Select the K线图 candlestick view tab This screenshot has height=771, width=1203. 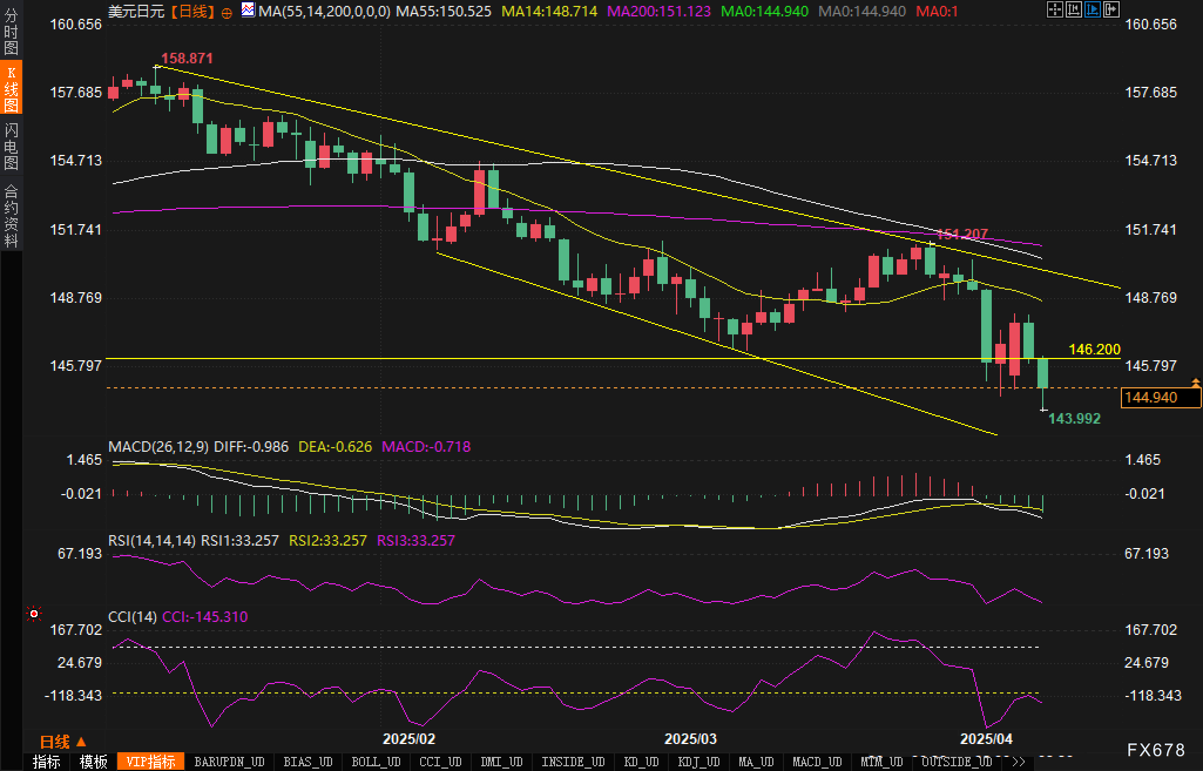click(x=11, y=88)
